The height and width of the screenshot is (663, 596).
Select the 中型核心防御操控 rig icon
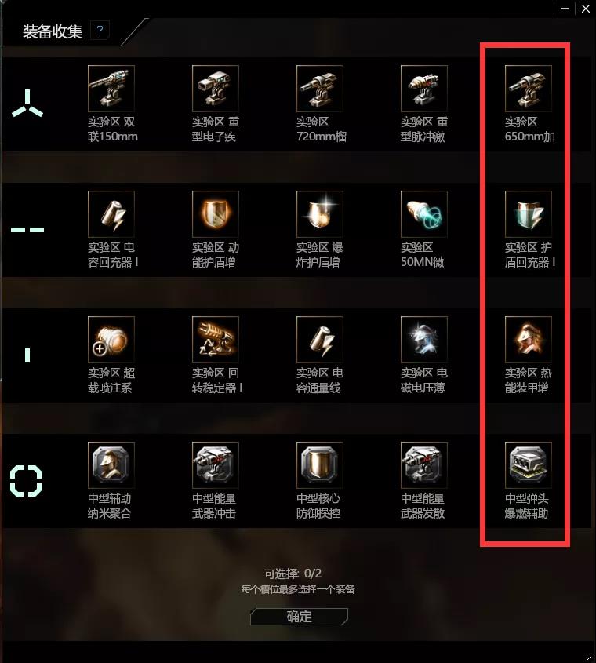click(x=320, y=465)
